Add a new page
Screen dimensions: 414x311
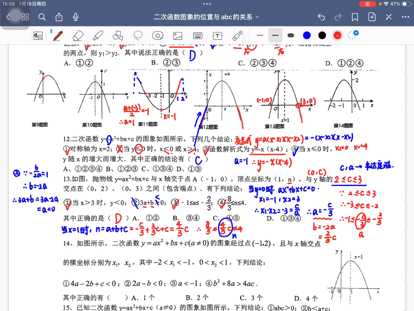(x=372, y=17)
